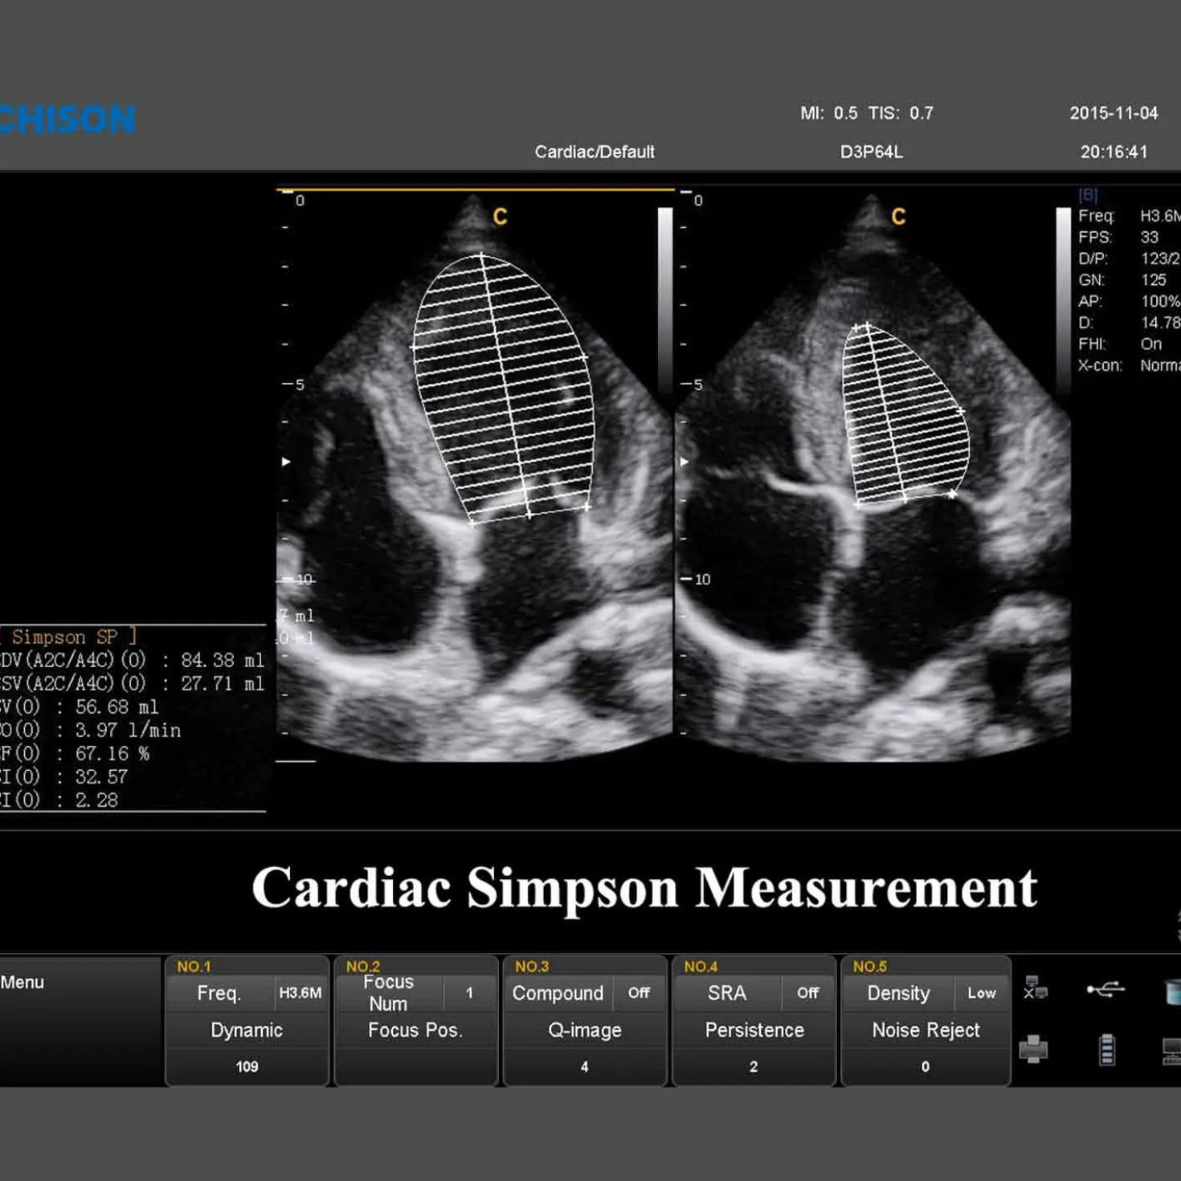Click the Dynamic value 109
1181x1181 pixels.
pos(247,1066)
